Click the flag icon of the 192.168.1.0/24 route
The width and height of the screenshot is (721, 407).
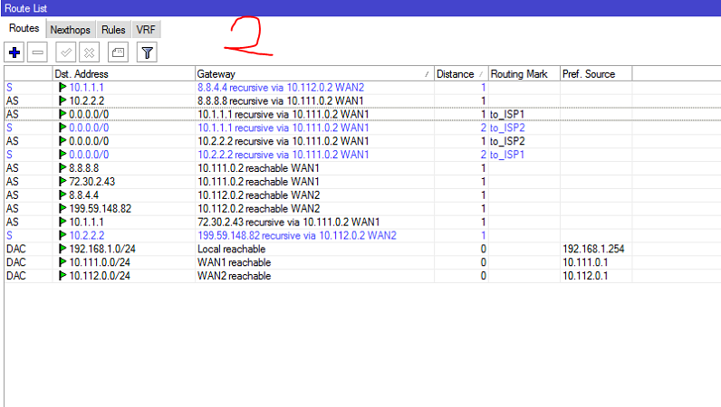tap(63, 249)
